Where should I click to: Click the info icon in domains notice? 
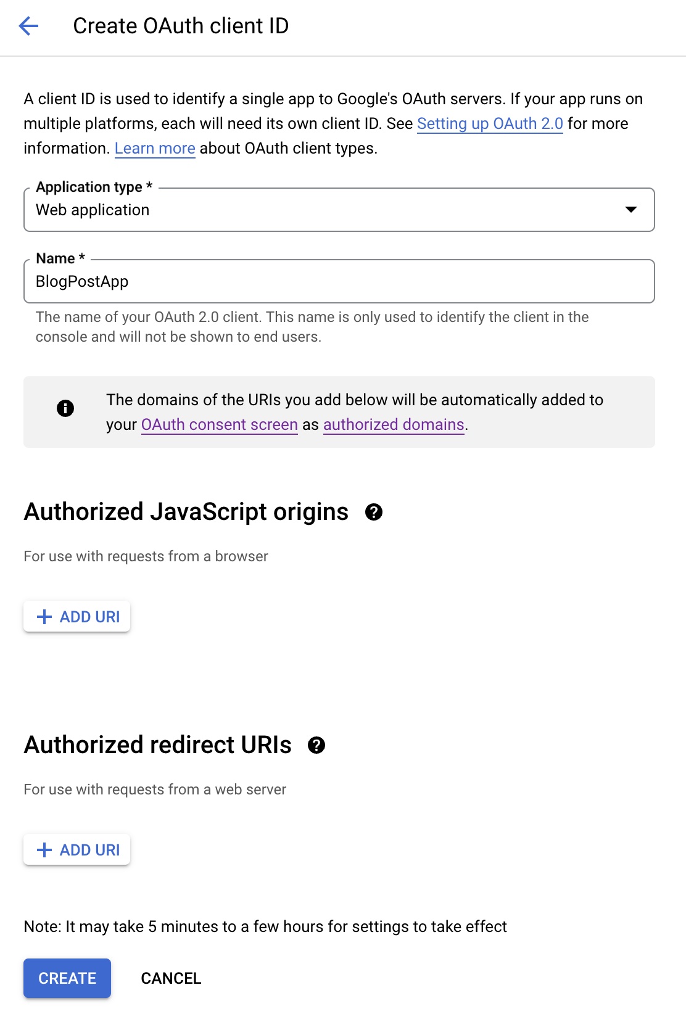click(x=65, y=408)
